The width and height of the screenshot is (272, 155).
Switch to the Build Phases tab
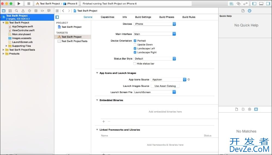click(167, 17)
